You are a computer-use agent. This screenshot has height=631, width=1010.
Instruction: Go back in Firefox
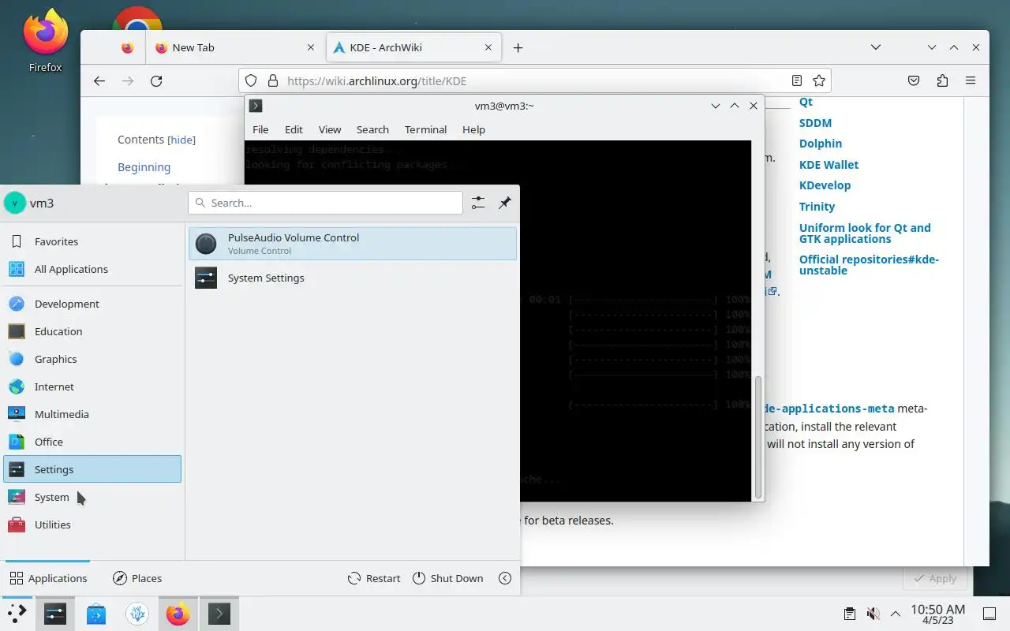point(99,80)
